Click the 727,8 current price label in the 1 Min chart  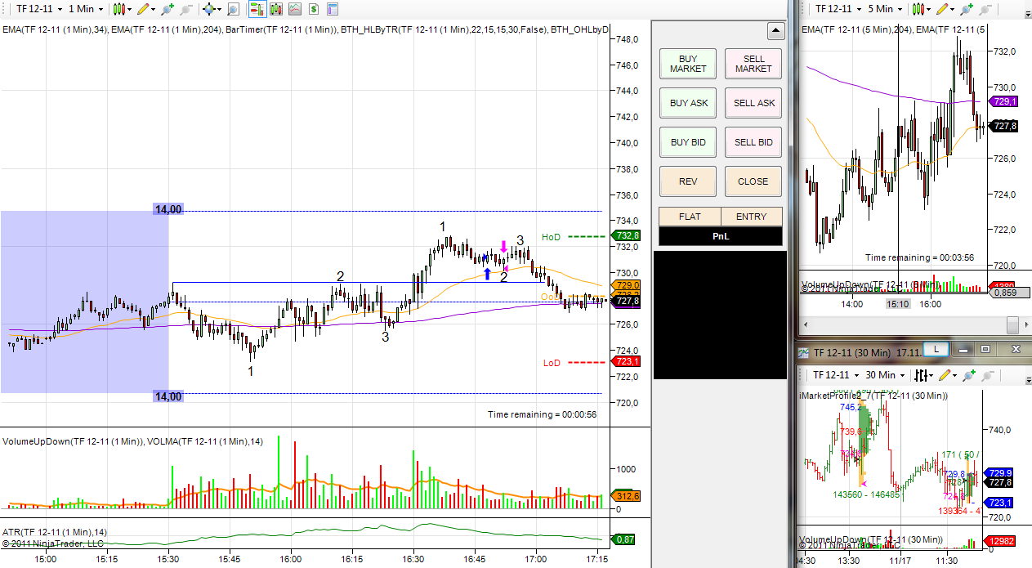628,301
